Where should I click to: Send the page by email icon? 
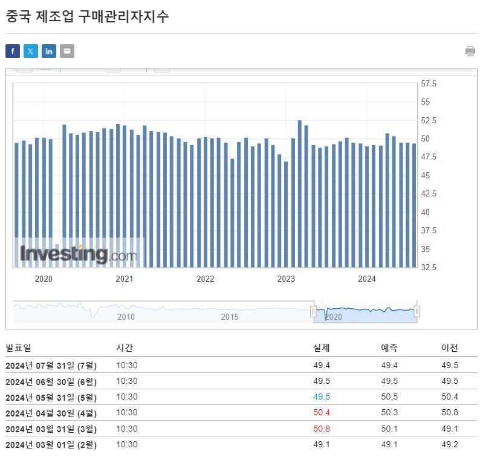(x=67, y=51)
